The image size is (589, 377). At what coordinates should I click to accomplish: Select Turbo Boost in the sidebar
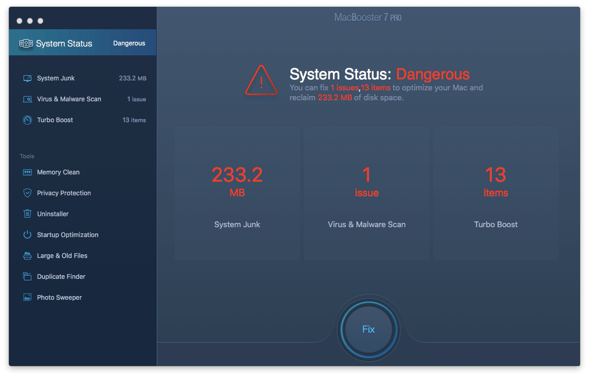[83, 120]
